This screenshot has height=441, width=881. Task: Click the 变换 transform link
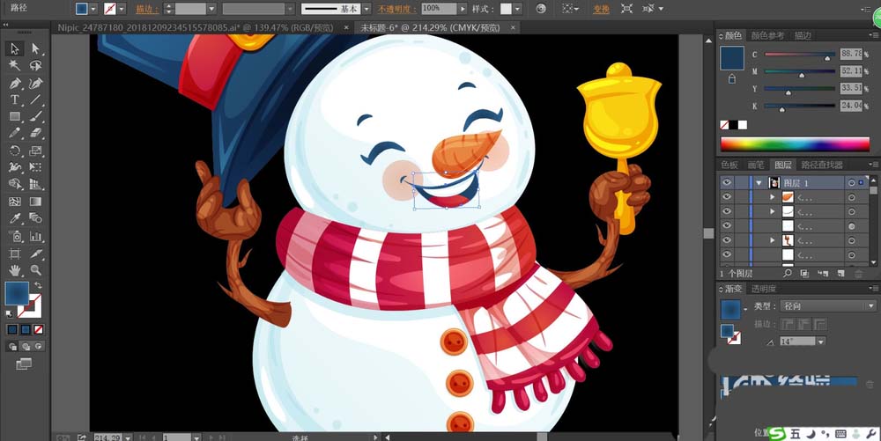pyautogui.click(x=601, y=9)
